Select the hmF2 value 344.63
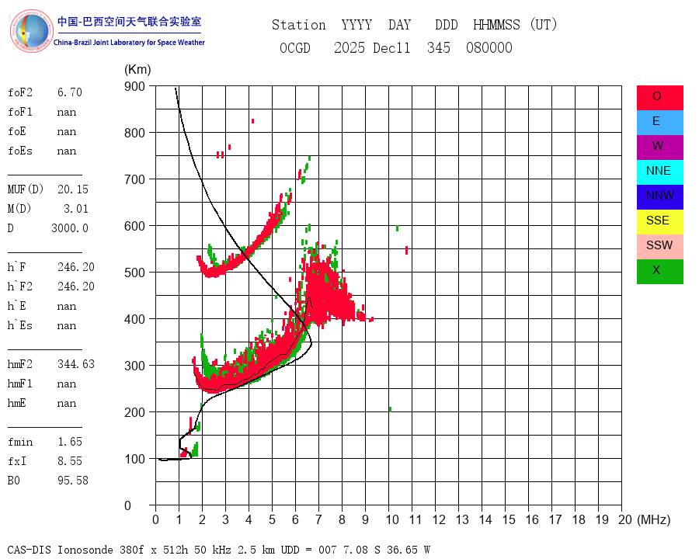This screenshot has height=559, width=699. click(76, 364)
